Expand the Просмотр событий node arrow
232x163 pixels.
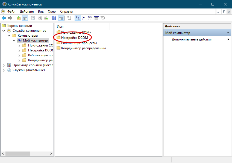[x=4, y=65]
